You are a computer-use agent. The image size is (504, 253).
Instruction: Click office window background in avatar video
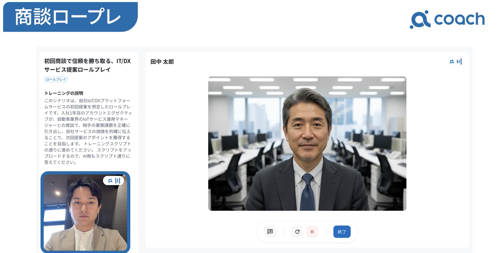coord(264,112)
